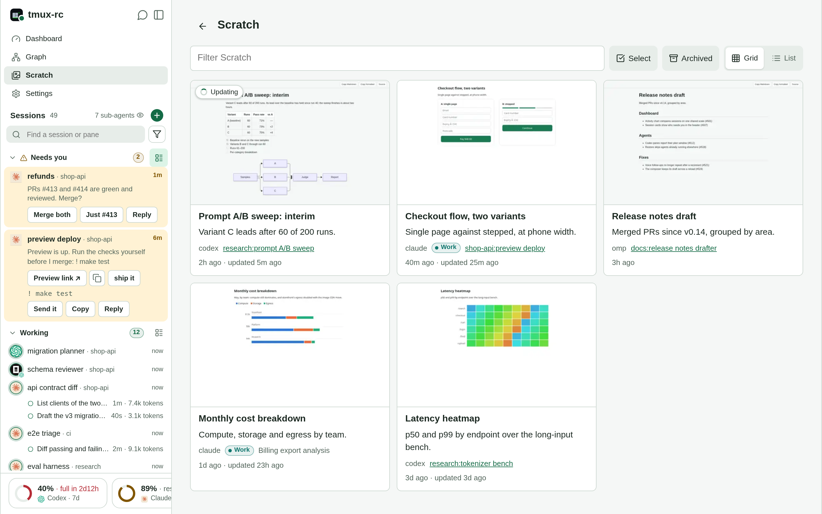
Task: Click Work badge on Checkout flow card
Action: (446, 248)
